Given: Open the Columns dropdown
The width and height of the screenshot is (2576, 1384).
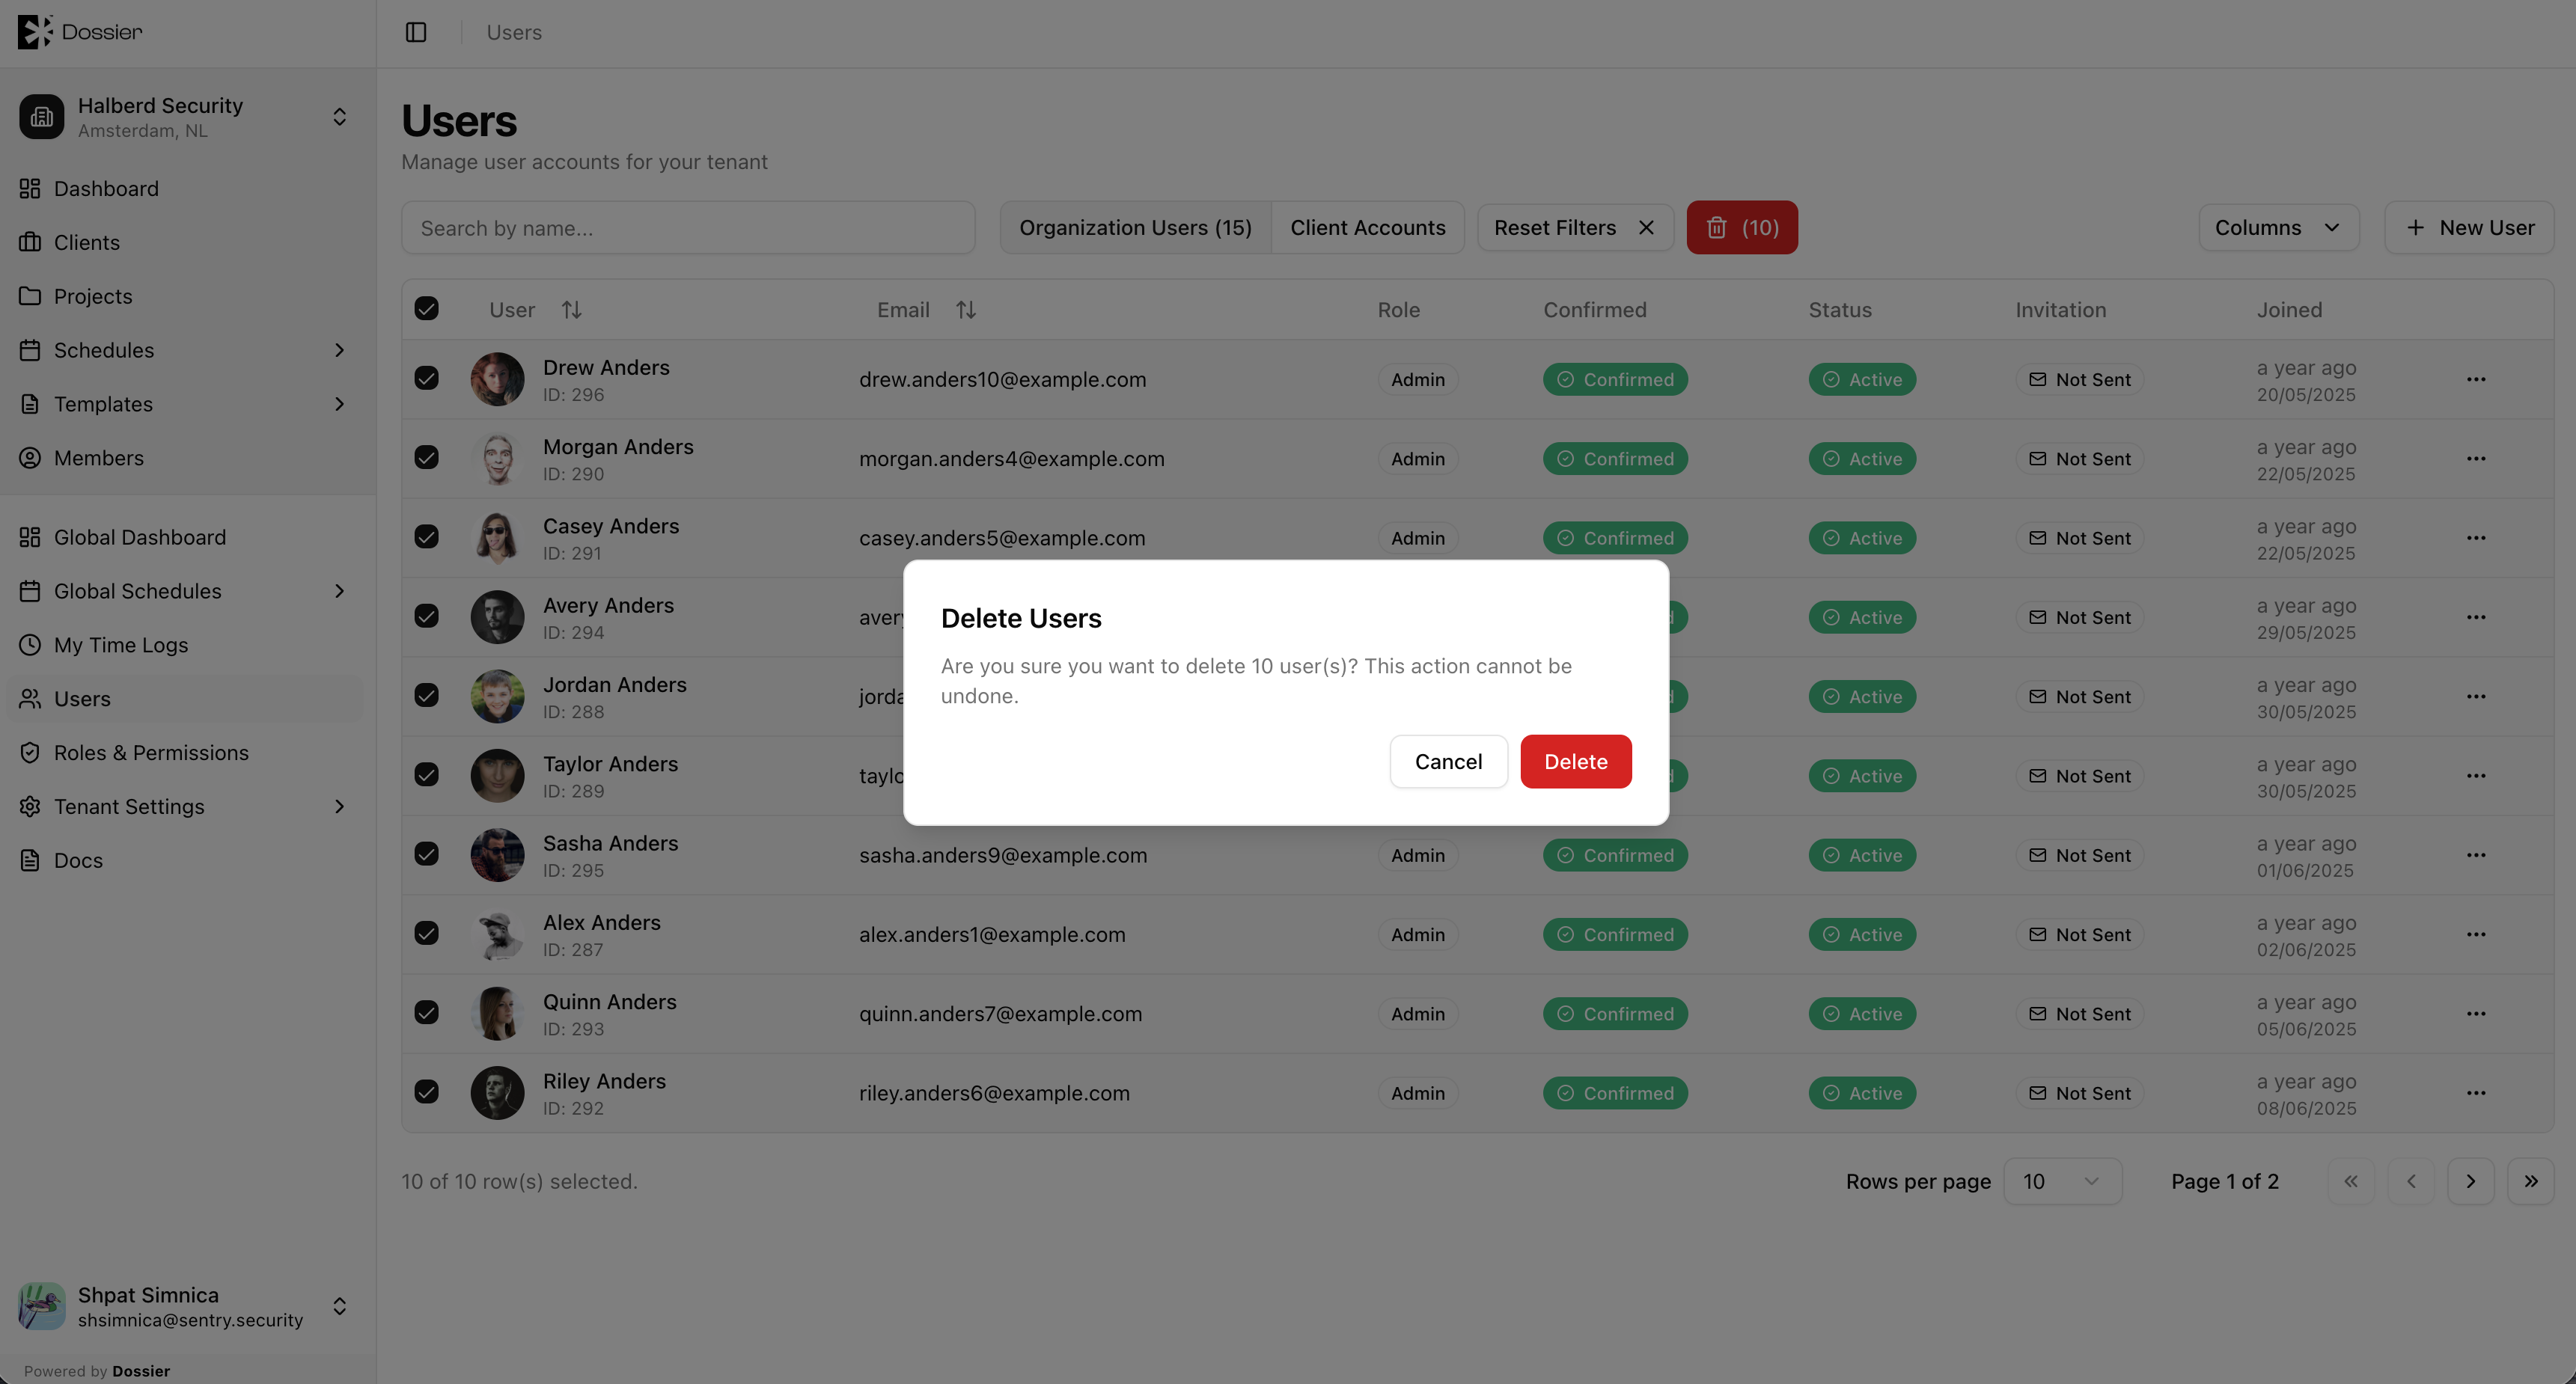Looking at the screenshot, I should pyautogui.click(x=2278, y=228).
